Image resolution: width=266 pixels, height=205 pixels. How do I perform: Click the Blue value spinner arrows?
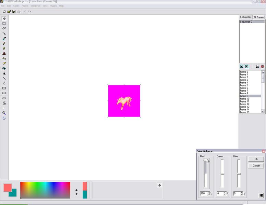241,193
